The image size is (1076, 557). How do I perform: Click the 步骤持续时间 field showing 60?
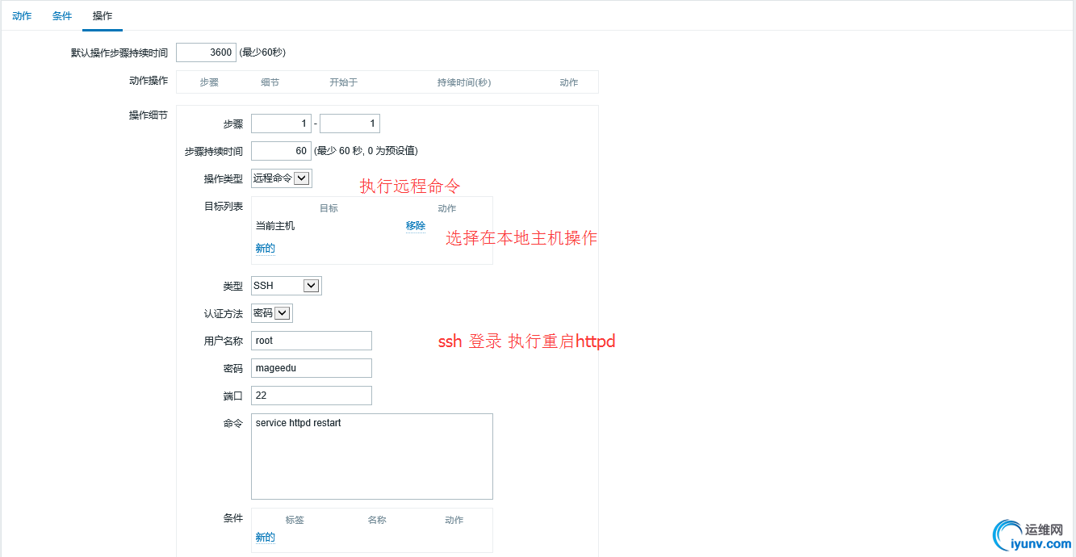280,150
